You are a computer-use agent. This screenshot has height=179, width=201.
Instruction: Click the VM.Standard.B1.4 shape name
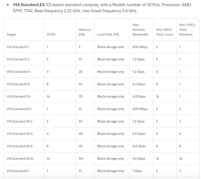pos(20,134)
